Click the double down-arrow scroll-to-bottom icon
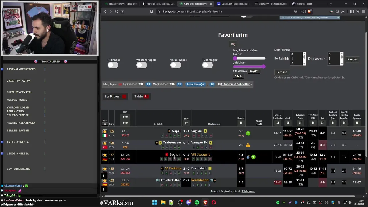Viewport: 368px width, 207px height. (x=104, y=189)
